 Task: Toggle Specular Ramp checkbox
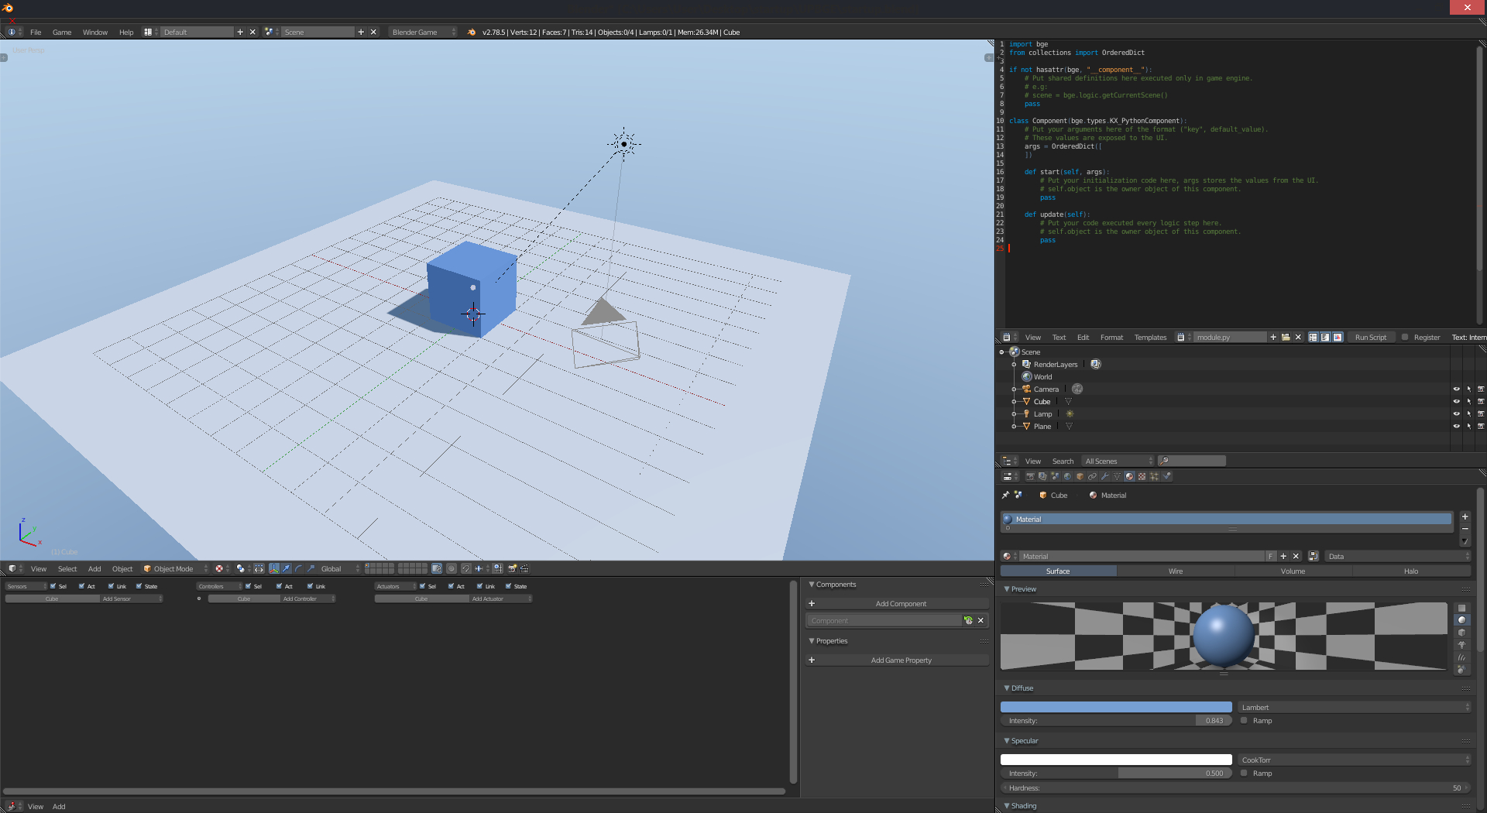click(1244, 773)
